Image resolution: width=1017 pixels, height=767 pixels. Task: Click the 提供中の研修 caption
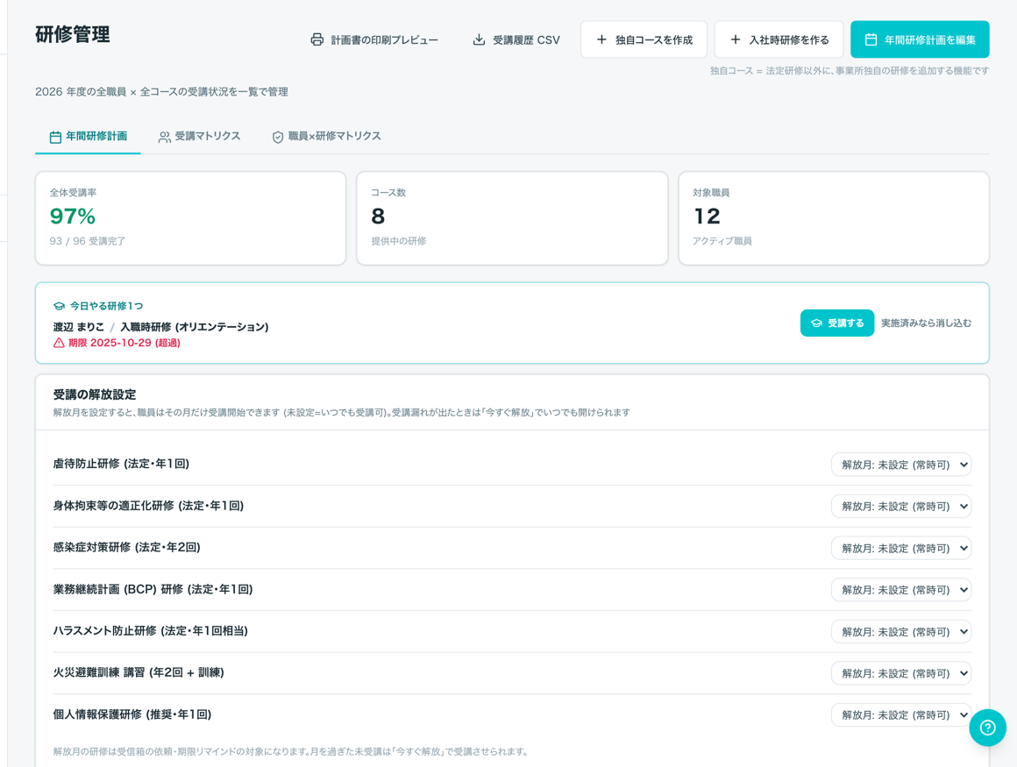pos(399,241)
